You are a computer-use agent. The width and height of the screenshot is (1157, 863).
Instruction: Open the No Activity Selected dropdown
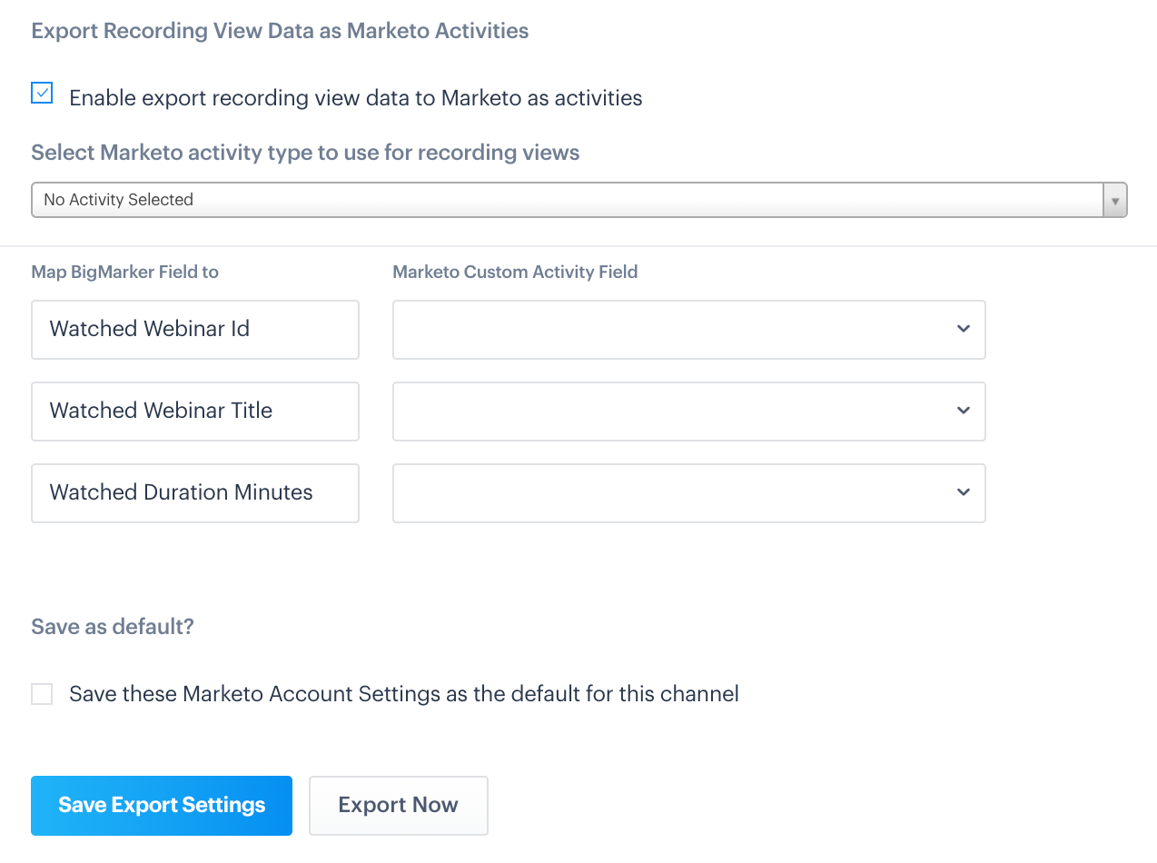tap(579, 200)
